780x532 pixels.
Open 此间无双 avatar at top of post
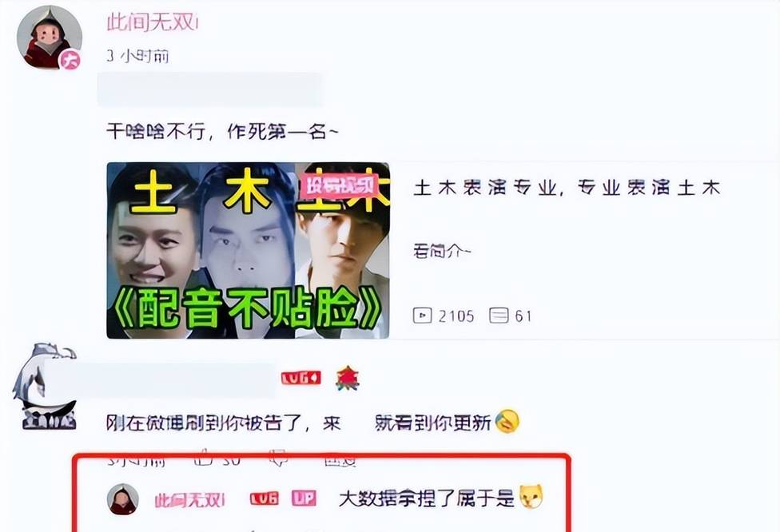point(50,38)
